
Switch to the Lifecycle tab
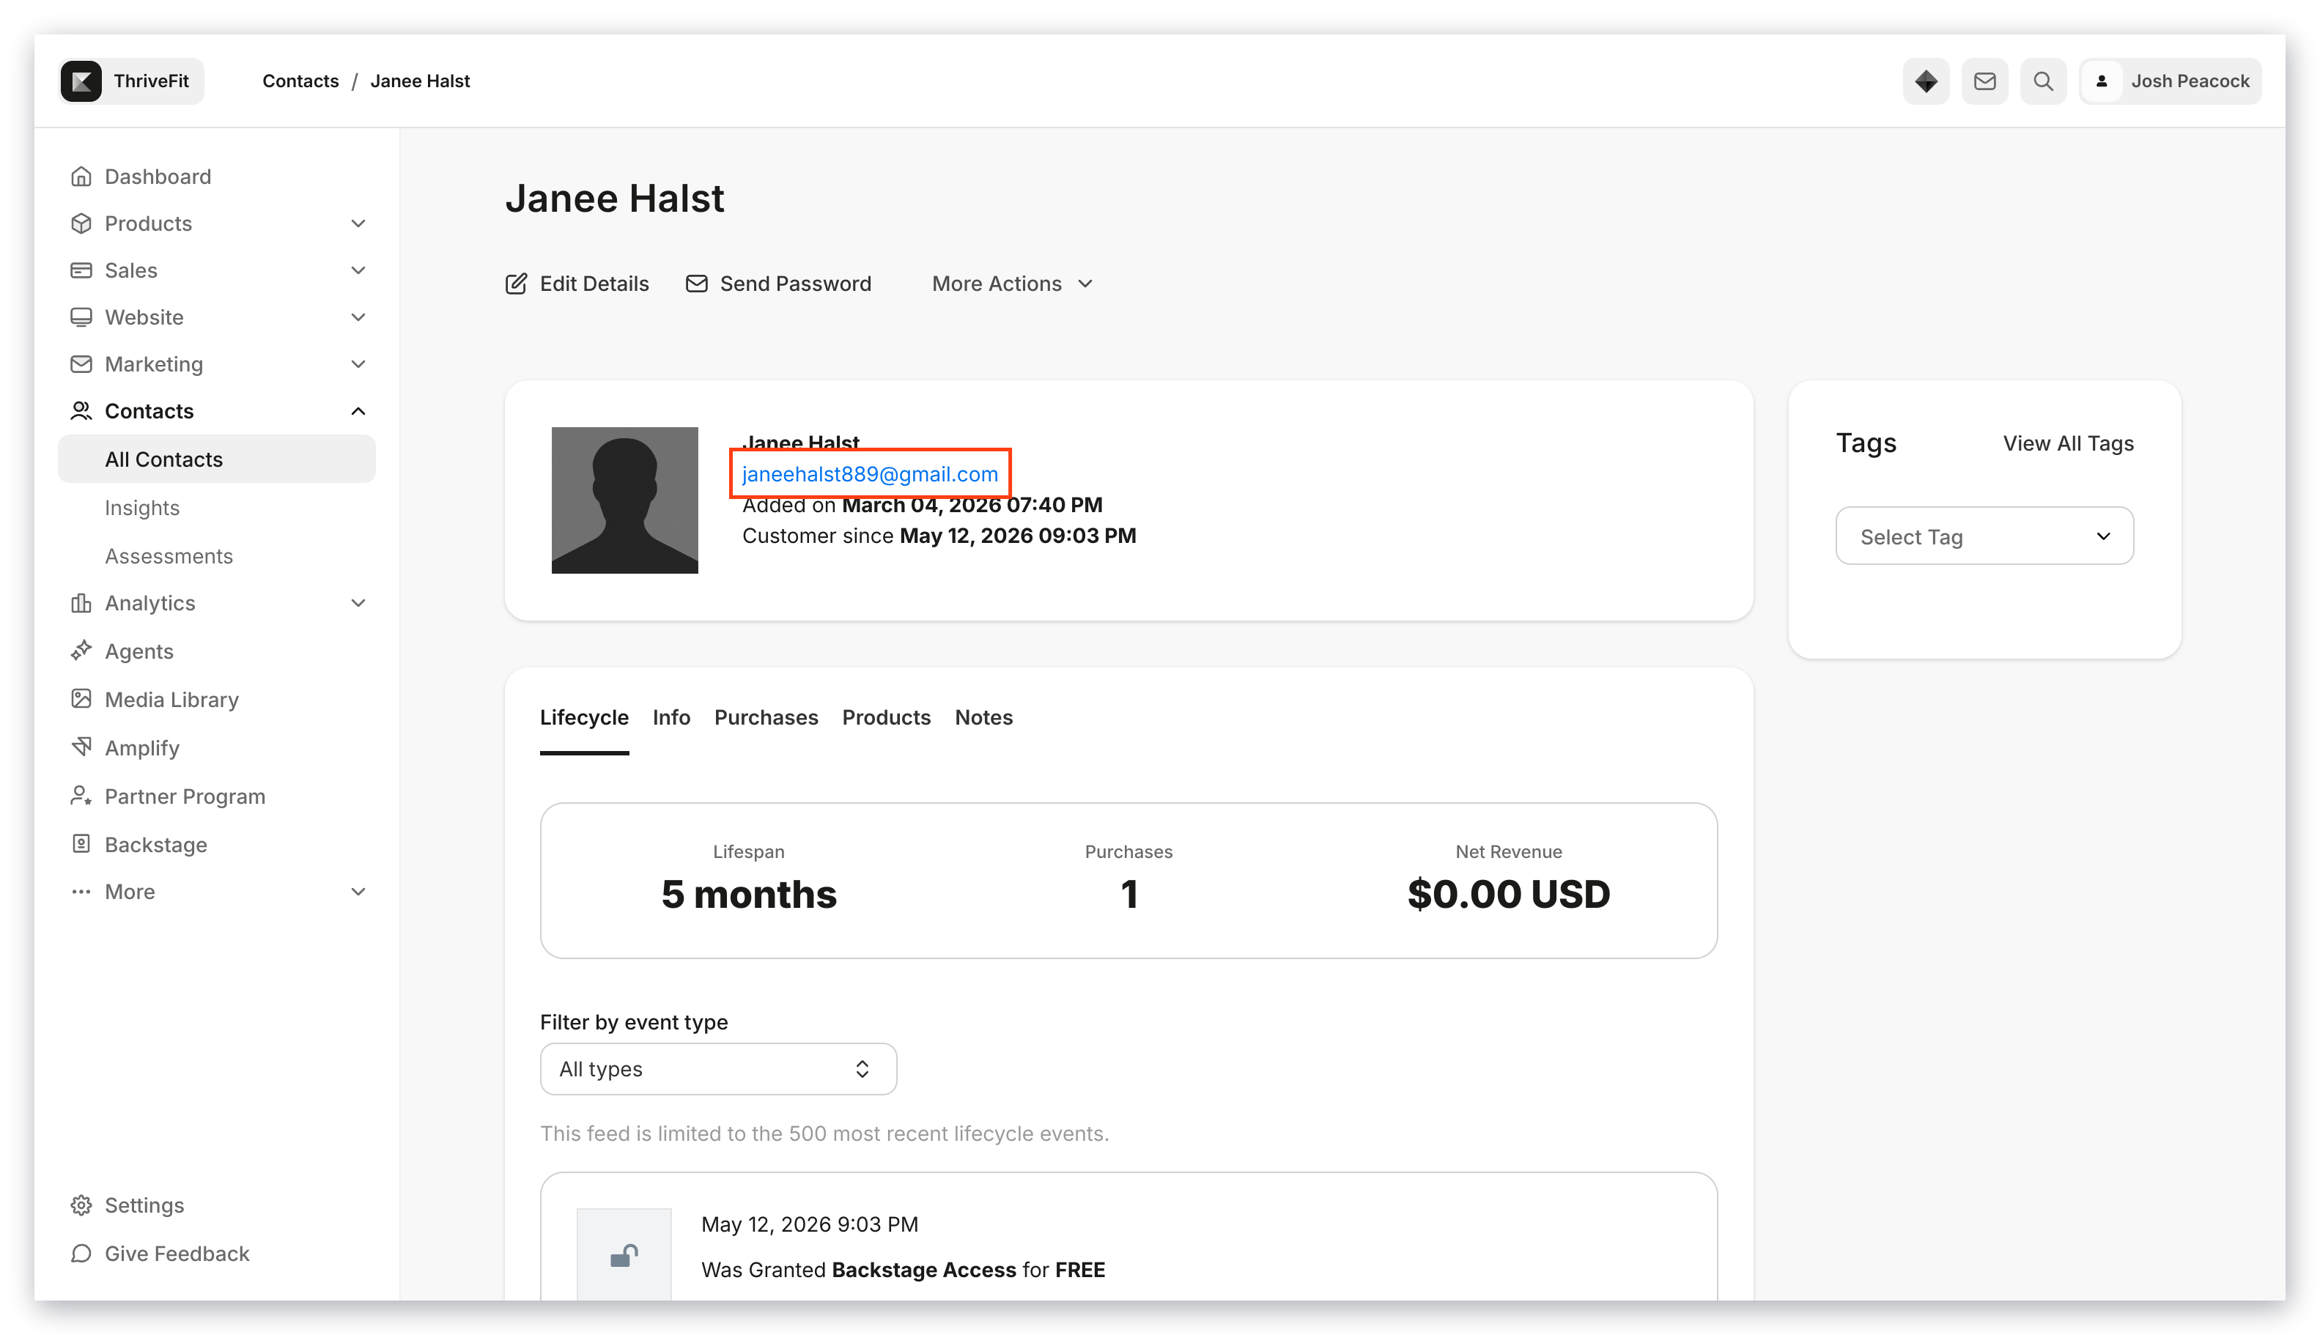(x=584, y=718)
